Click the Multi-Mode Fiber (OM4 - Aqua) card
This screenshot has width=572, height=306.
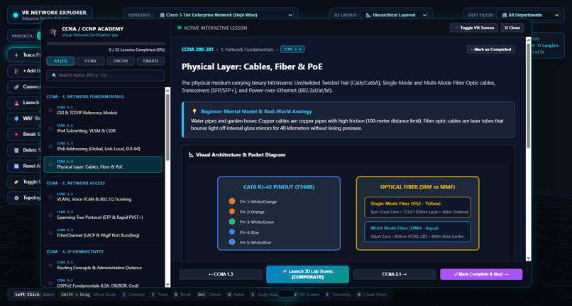tap(417, 232)
